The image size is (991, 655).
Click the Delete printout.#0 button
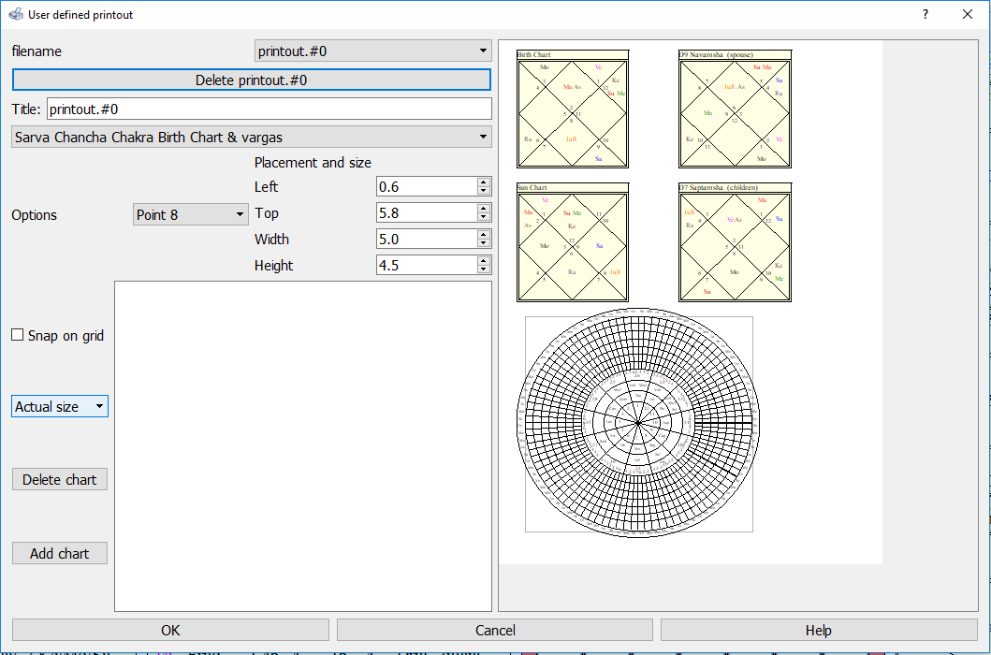click(x=251, y=80)
